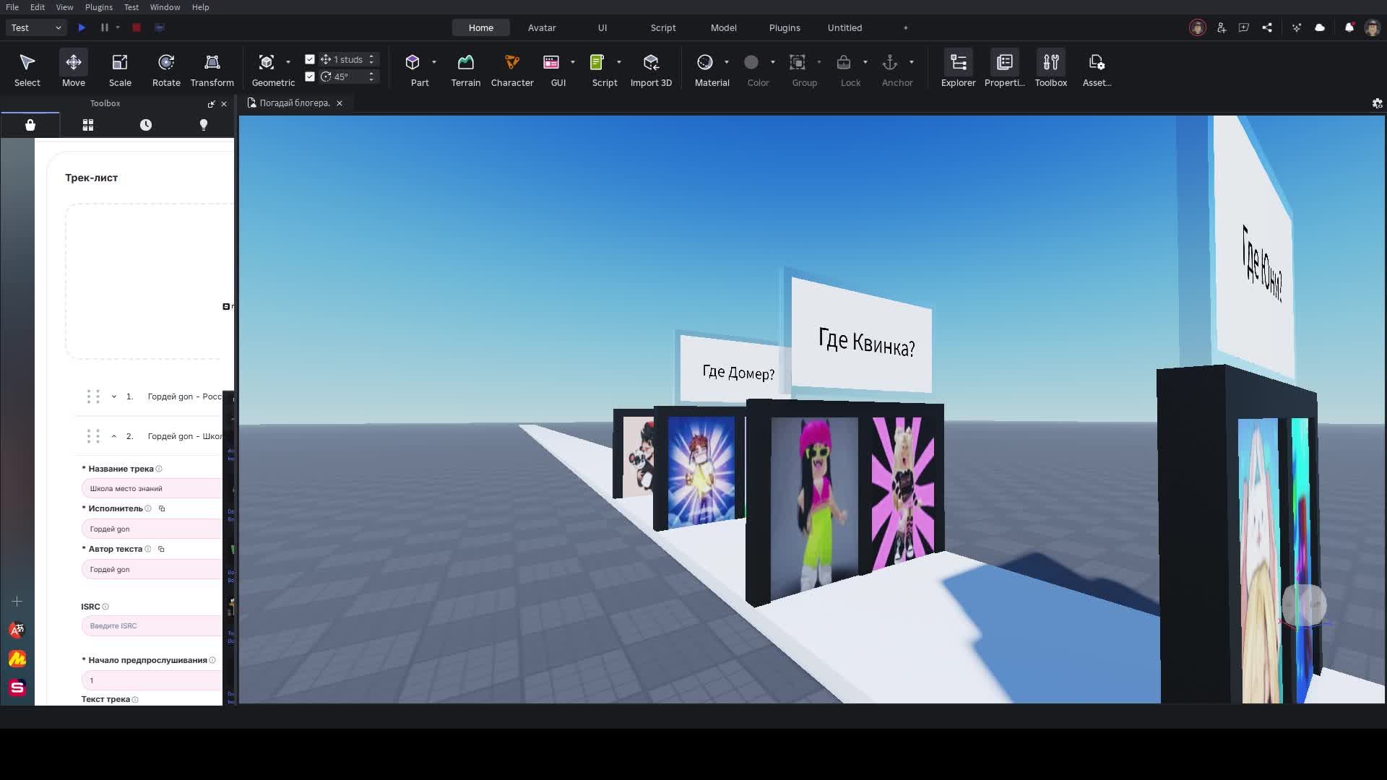This screenshot has height=780, width=1387.
Task: Open the Test mode dropdown
Action: pyautogui.click(x=37, y=27)
